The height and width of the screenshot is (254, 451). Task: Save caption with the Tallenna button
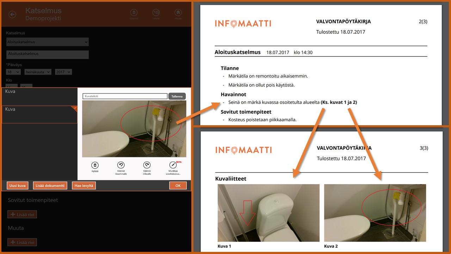click(177, 96)
